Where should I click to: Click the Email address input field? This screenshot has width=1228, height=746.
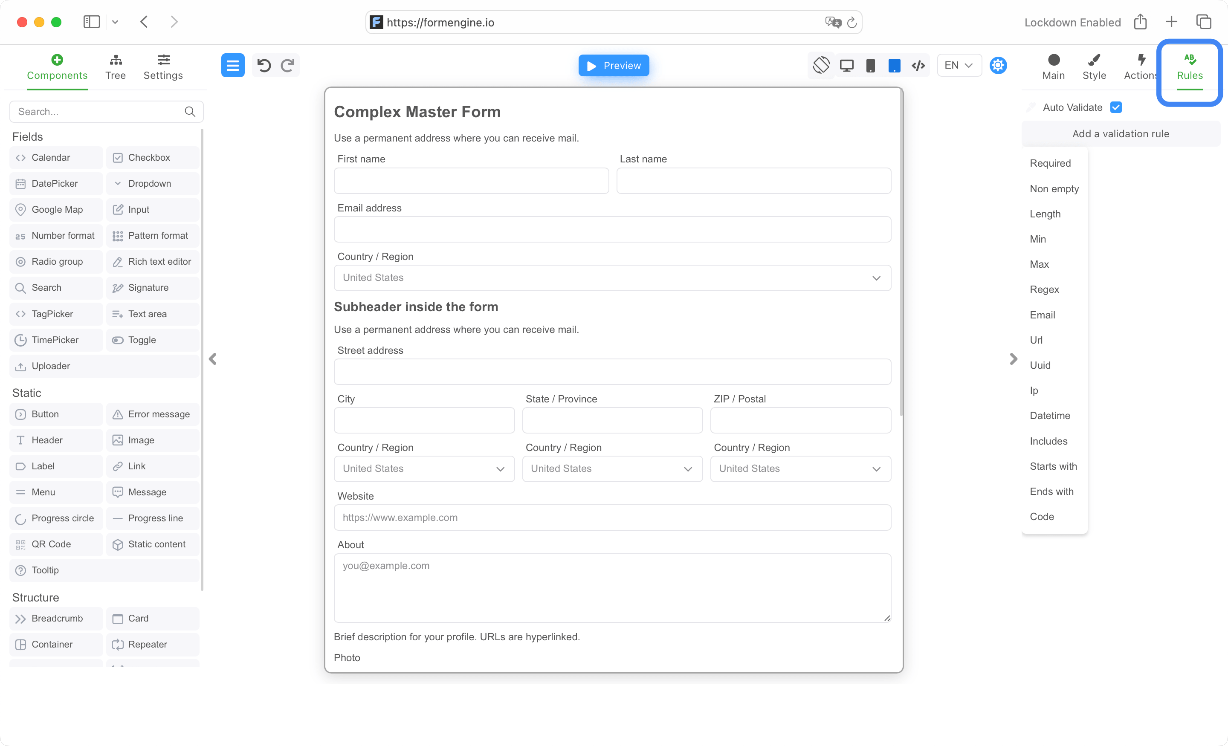[612, 229]
